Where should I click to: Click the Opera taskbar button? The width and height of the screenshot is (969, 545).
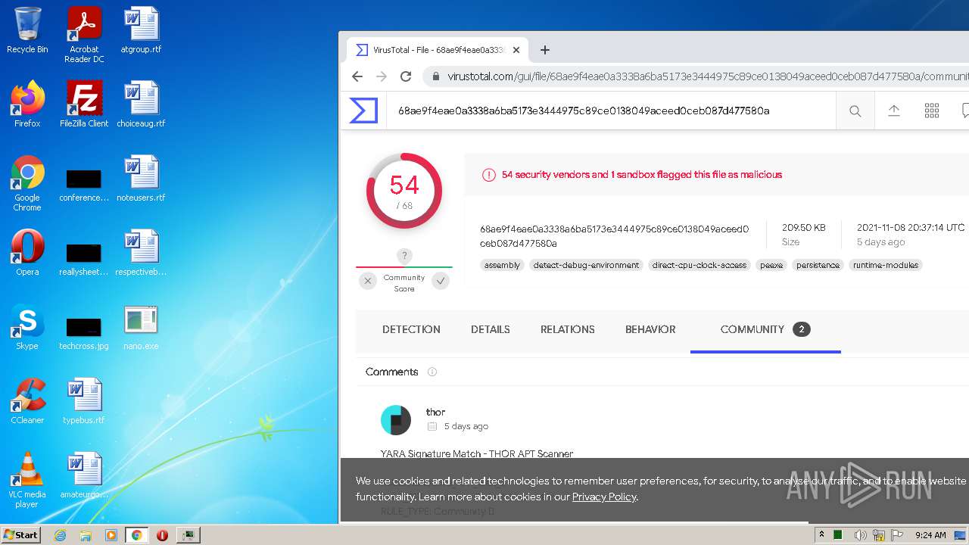point(162,534)
